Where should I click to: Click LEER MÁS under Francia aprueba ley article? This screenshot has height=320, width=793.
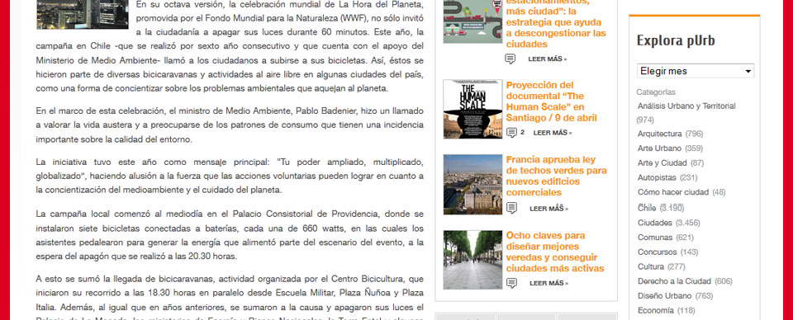click(x=548, y=209)
